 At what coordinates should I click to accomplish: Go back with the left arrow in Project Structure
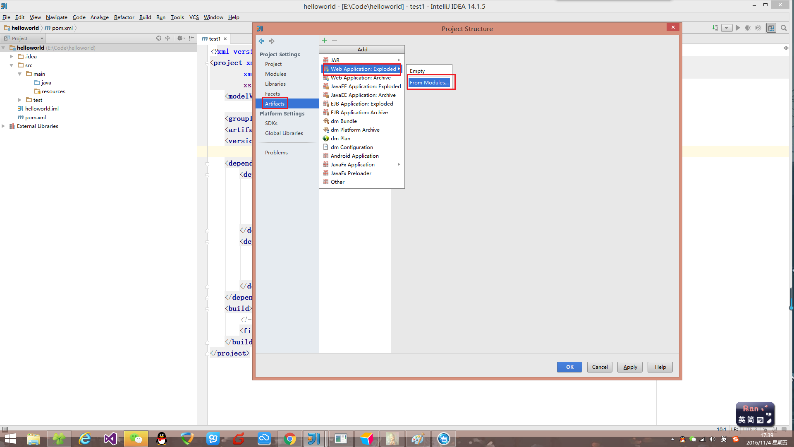tap(261, 41)
